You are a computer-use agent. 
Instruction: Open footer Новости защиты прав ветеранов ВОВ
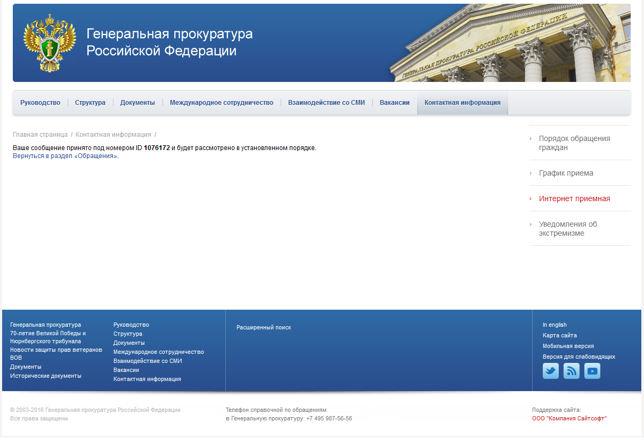(56, 353)
